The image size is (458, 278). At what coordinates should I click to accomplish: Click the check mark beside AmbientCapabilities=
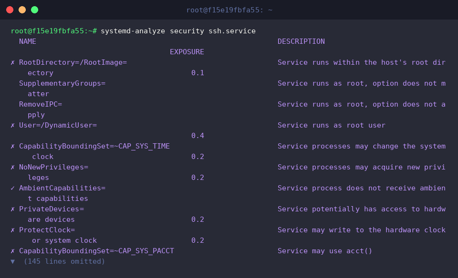[x=12, y=188]
